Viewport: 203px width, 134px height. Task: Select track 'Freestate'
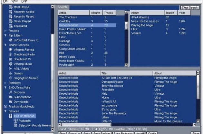(x=127, y=90)
